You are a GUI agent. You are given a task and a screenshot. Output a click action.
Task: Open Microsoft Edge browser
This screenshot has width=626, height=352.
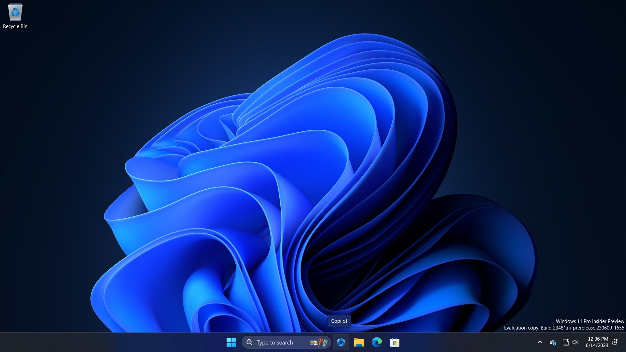tap(377, 342)
